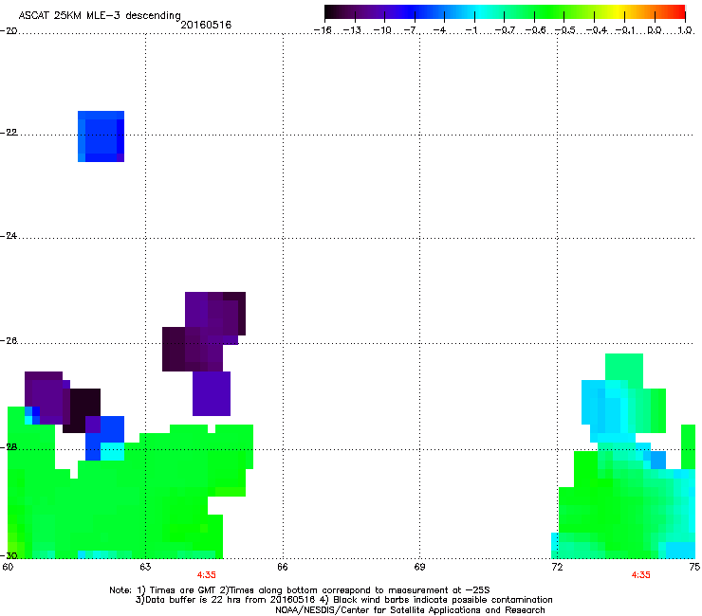Click the color bar label '-16'
The height and width of the screenshot is (616, 702).
pos(323,30)
